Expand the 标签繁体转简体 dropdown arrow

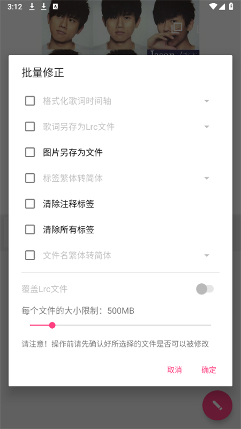pos(207,178)
